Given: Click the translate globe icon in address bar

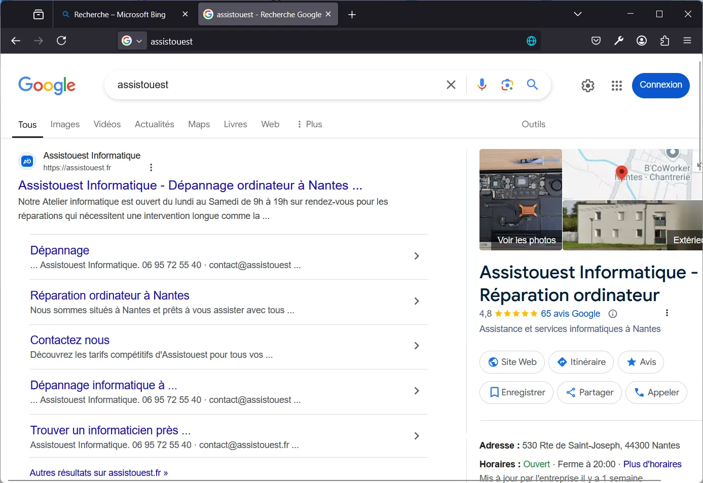Looking at the screenshot, I should (x=531, y=41).
